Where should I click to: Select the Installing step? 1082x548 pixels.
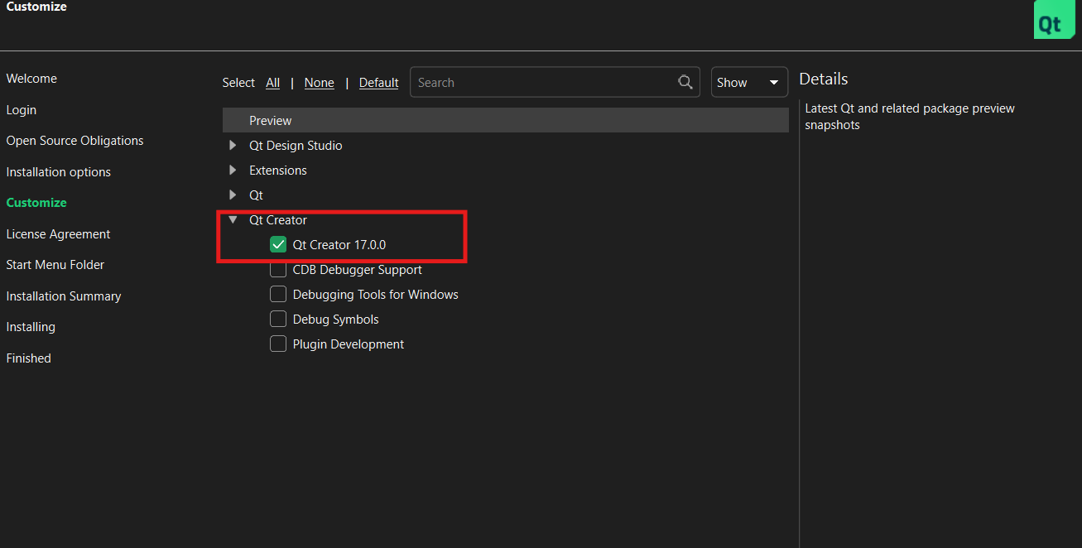31,327
